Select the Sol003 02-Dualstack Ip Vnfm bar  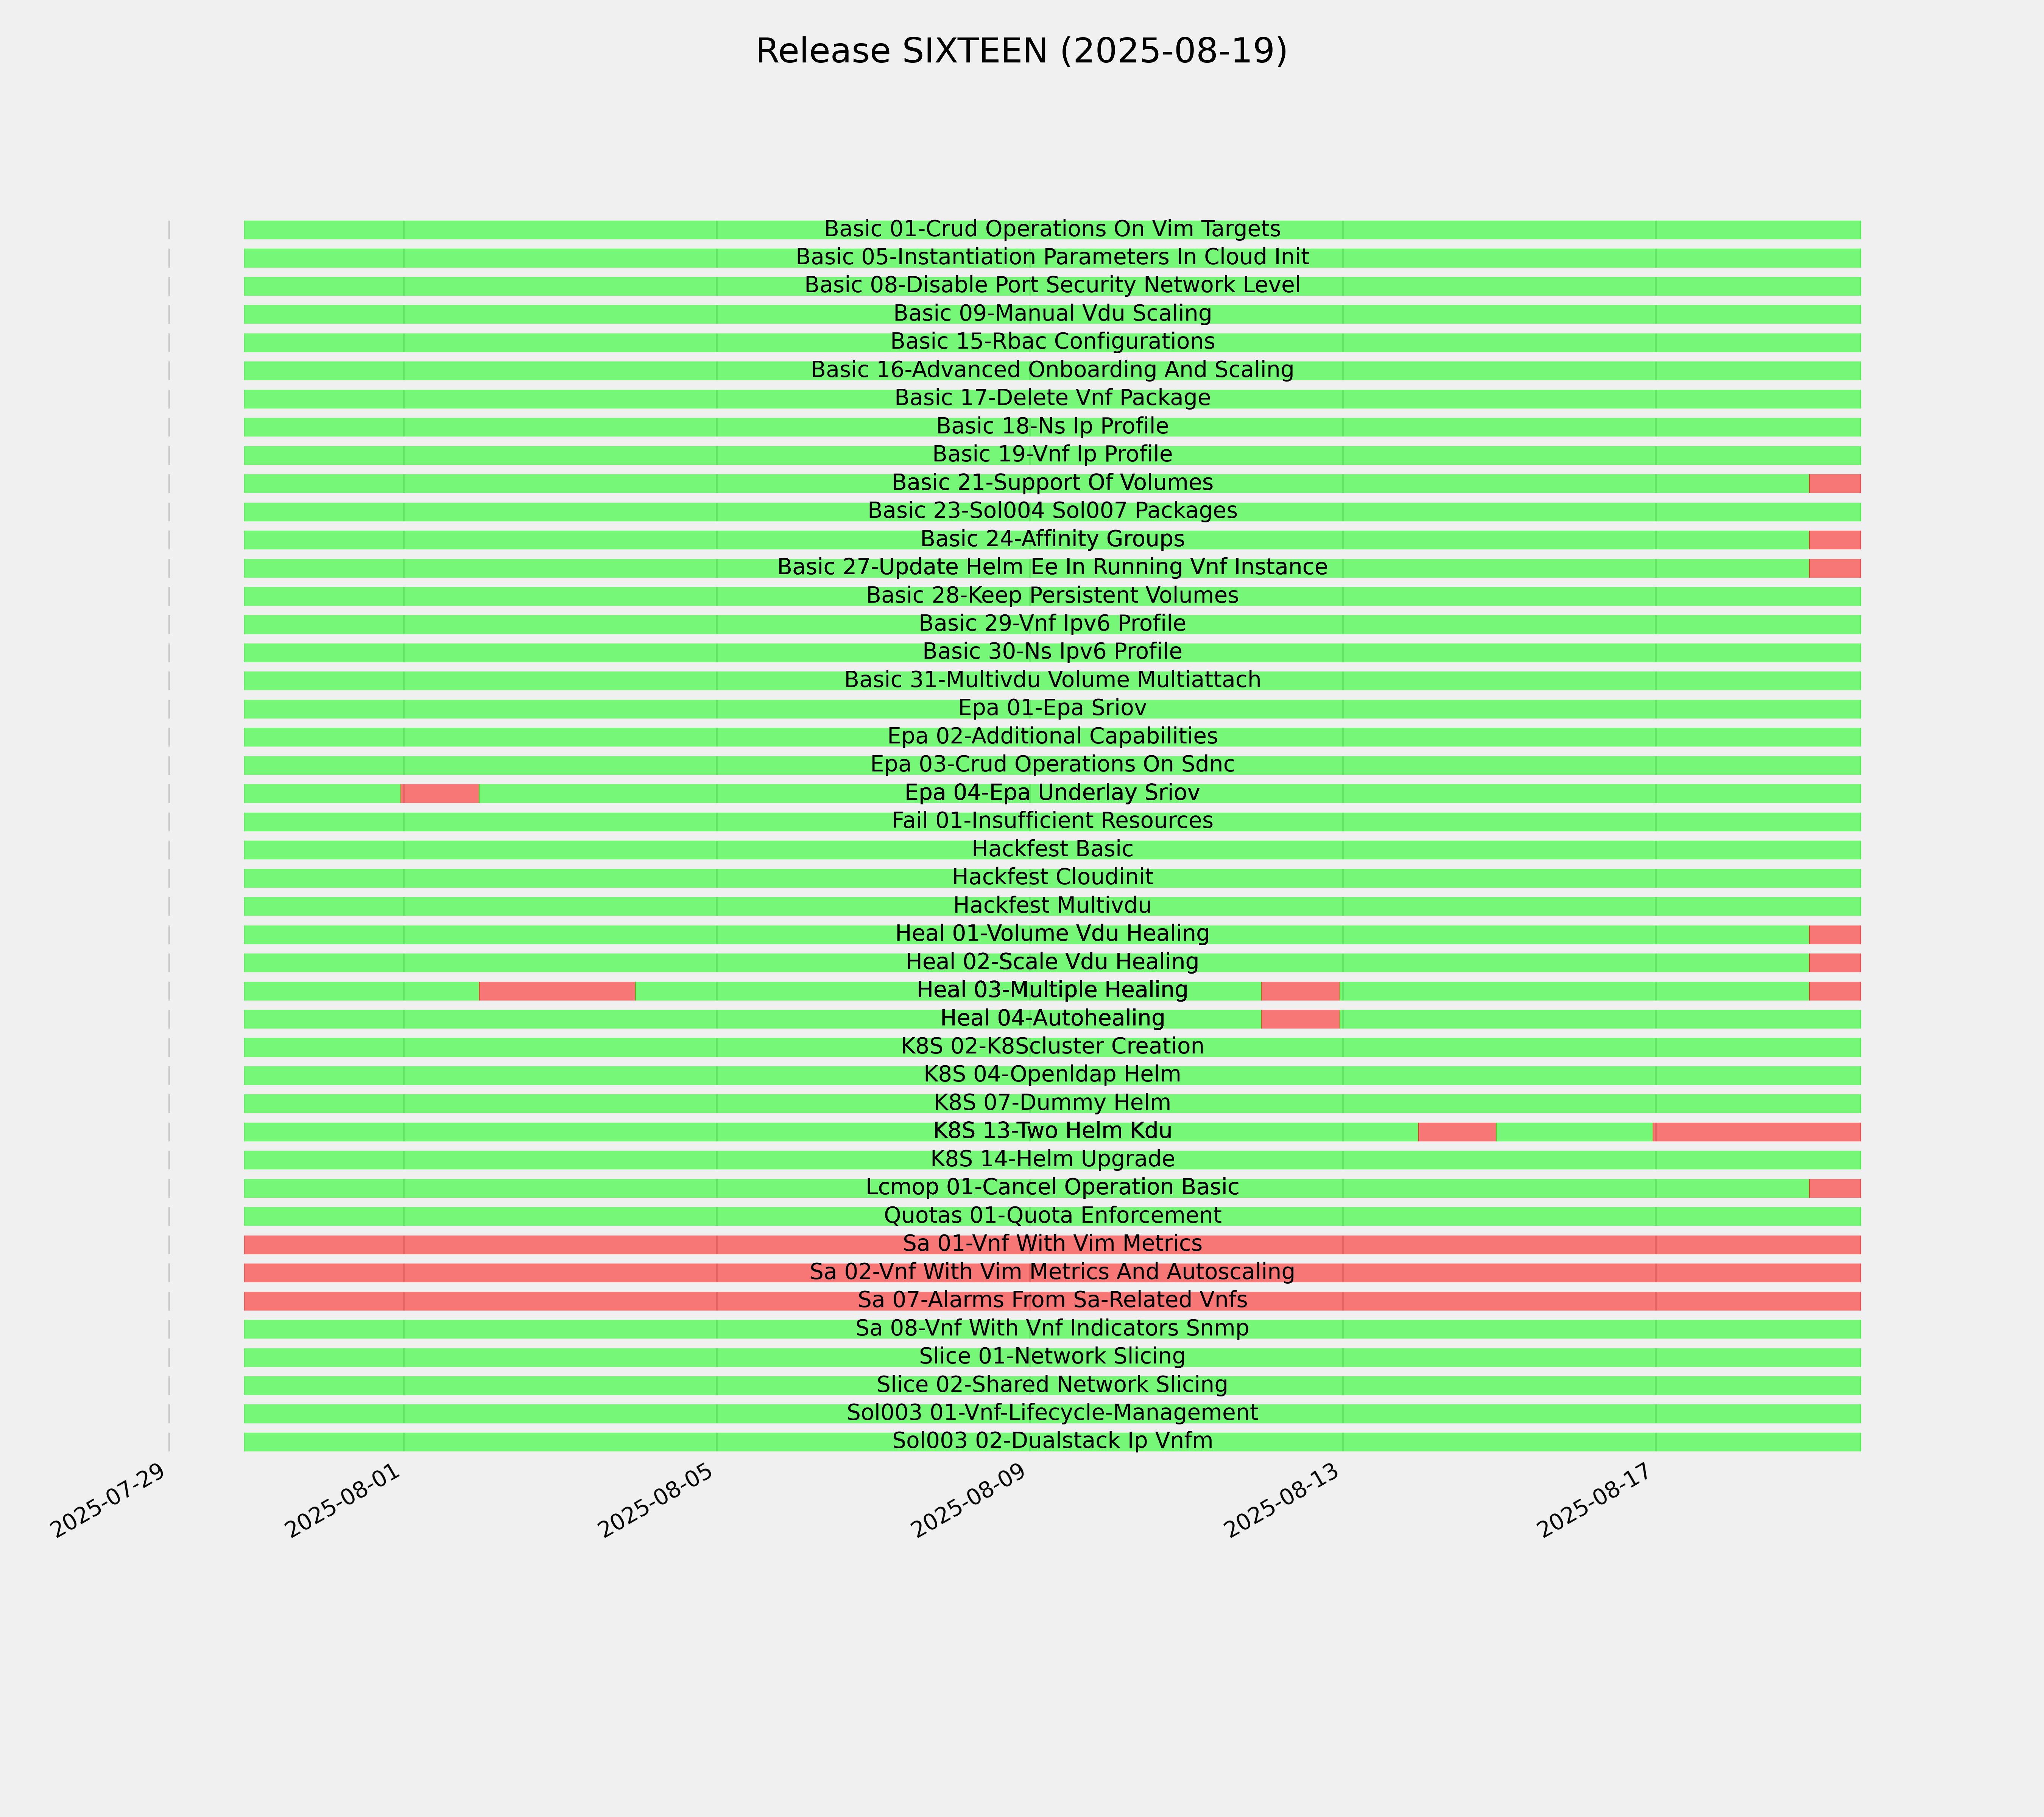(1052, 1442)
